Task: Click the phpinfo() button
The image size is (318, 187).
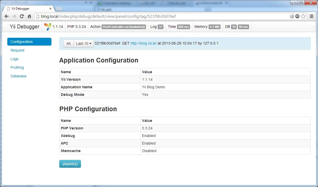Action: [x=70, y=164]
